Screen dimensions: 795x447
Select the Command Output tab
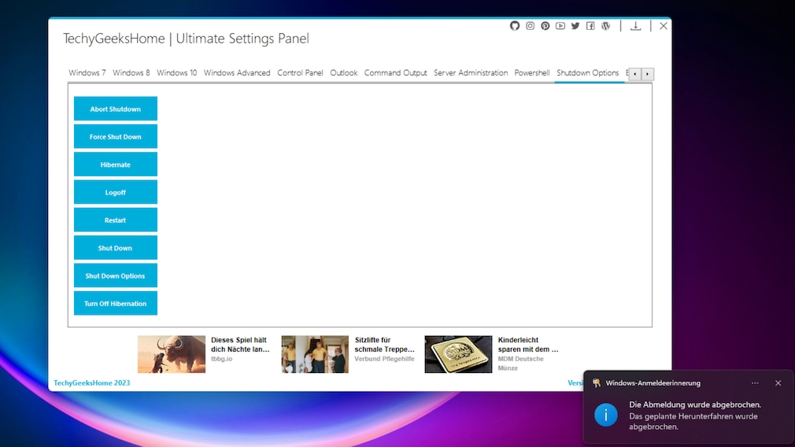tap(395, 73)
